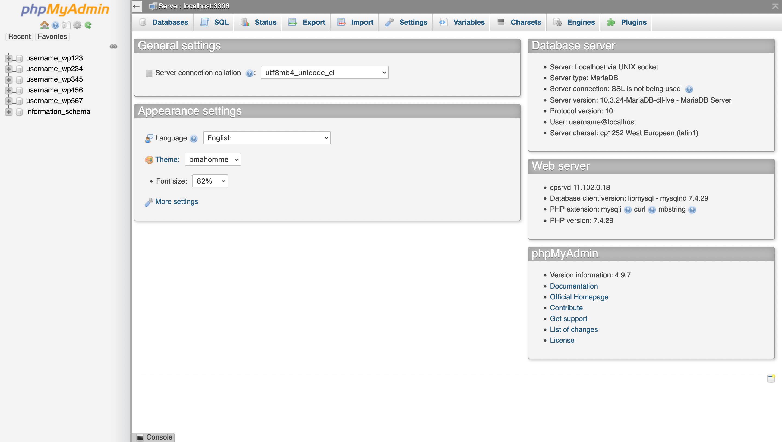Collapse the top bar with the chevron icon
This screenshot has width=782, height=442.
(x=775, y=6)
